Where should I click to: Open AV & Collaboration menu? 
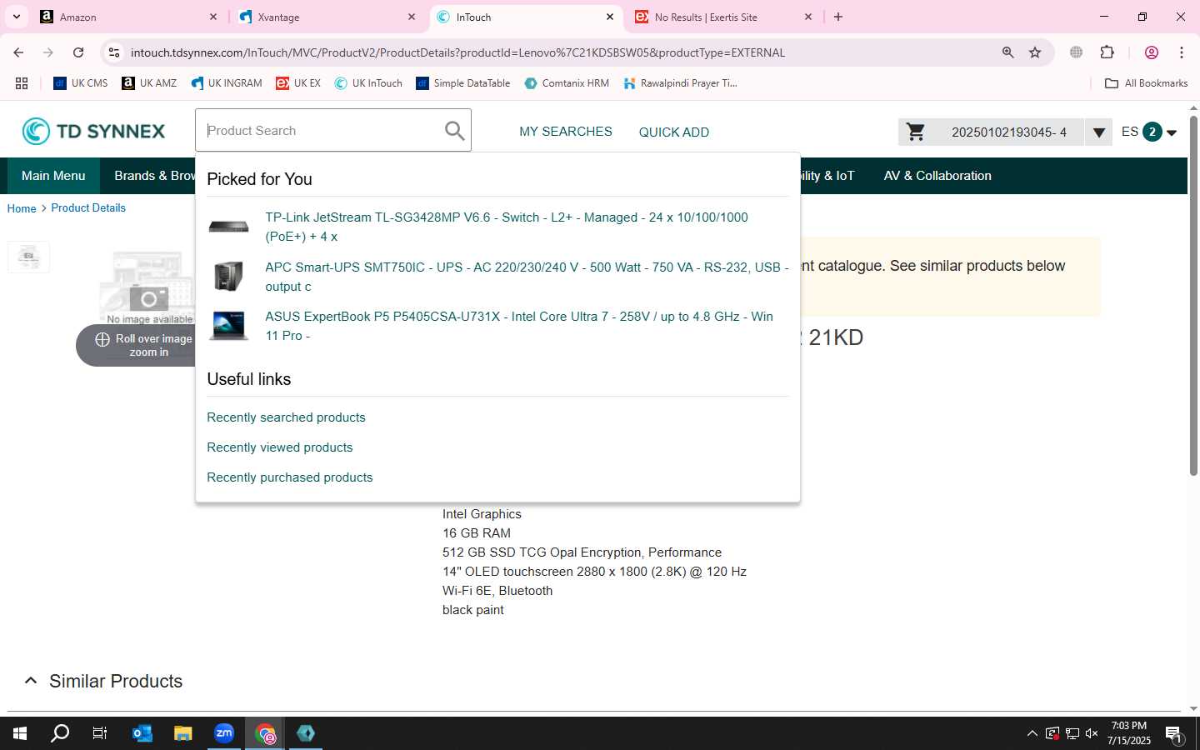pos(937,176)
